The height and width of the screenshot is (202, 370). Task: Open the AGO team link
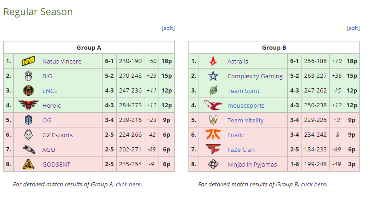[x=49, y=150]
